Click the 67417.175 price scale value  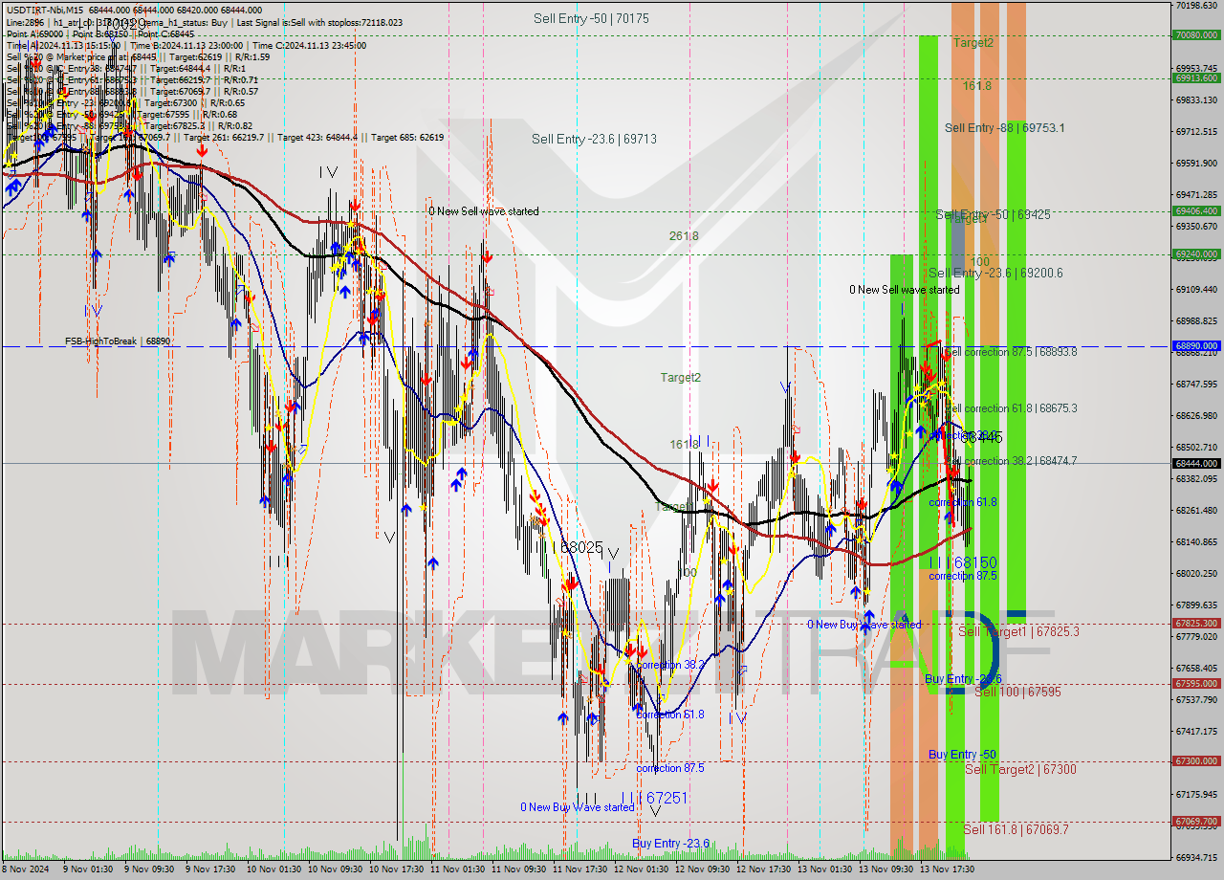[1196, 731]
